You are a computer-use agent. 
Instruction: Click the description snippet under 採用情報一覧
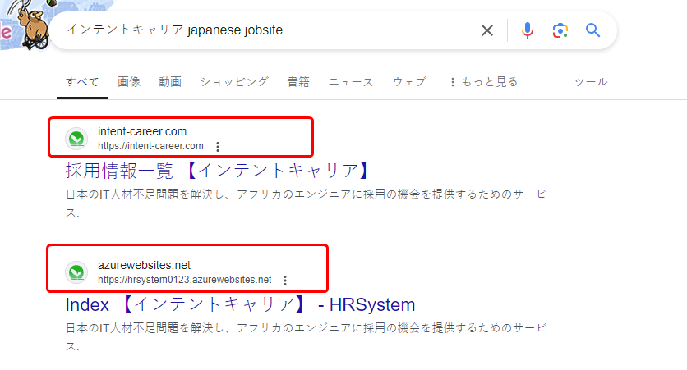(x=306, y=203)
